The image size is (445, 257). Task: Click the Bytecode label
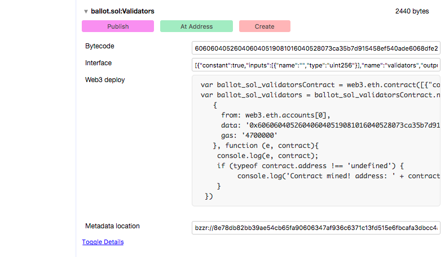point(99,46)
